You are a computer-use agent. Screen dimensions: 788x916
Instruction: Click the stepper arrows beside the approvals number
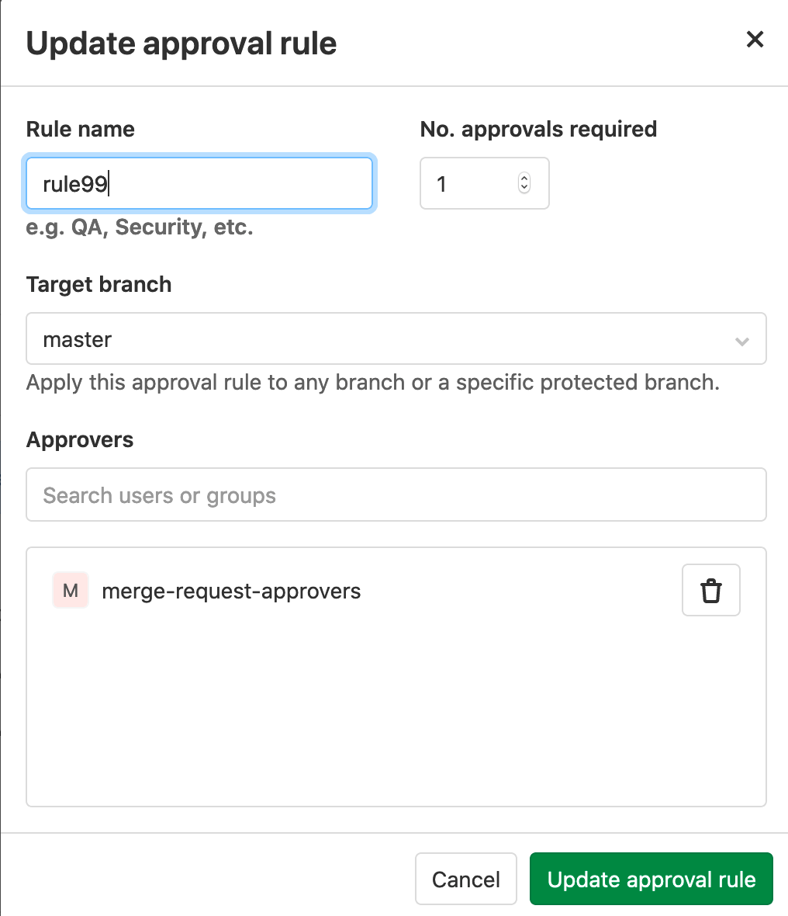tap(524, 183)
